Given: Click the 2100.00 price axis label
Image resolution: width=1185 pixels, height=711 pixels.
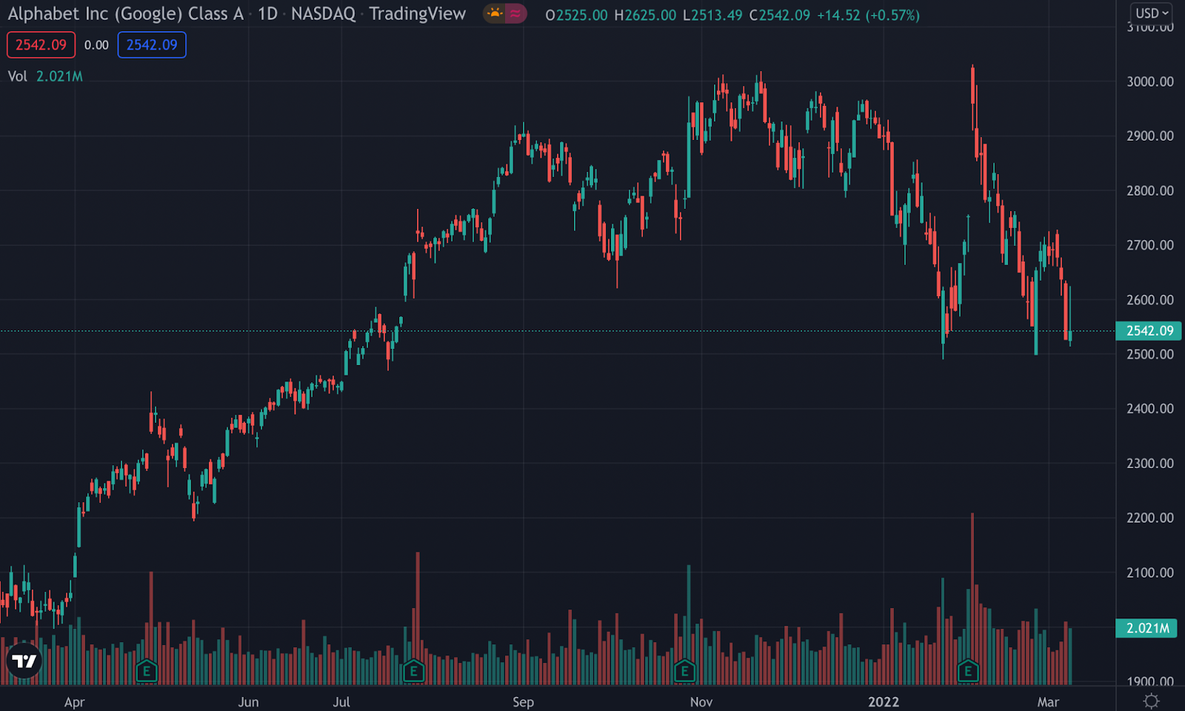Looking at the screenshot, I should coord(1150,573).
